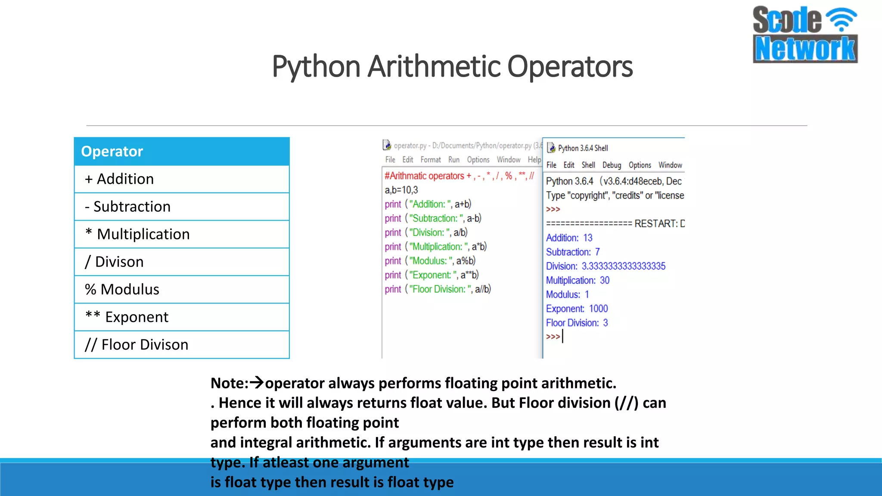Click the print "Floor Division:" code line
Image resolution: width=882 pixels, height=496 pixels.
438,289
